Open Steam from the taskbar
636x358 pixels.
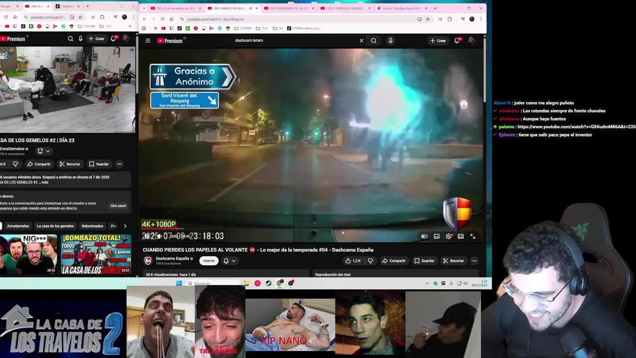coord(269,283)
